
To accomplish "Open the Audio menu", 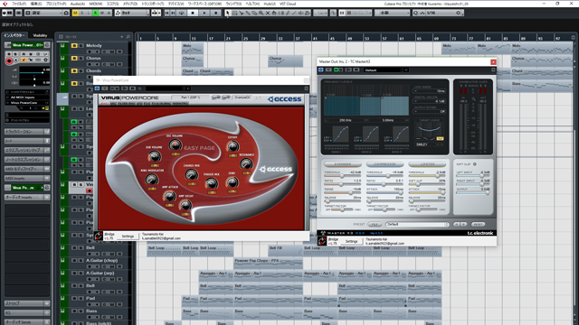I will pos(77,4).
